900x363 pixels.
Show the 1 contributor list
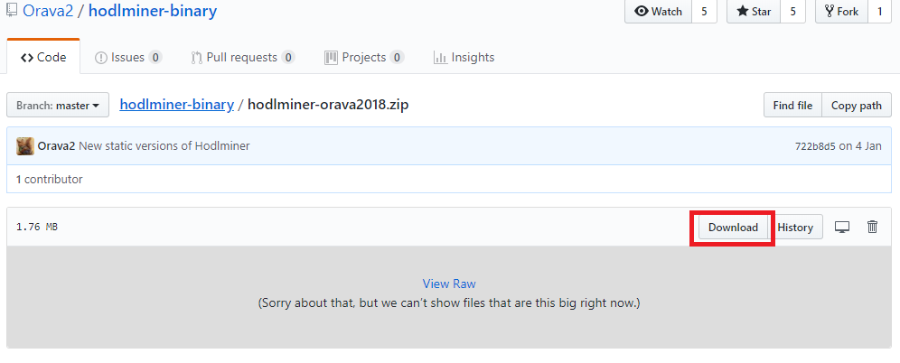50,180
